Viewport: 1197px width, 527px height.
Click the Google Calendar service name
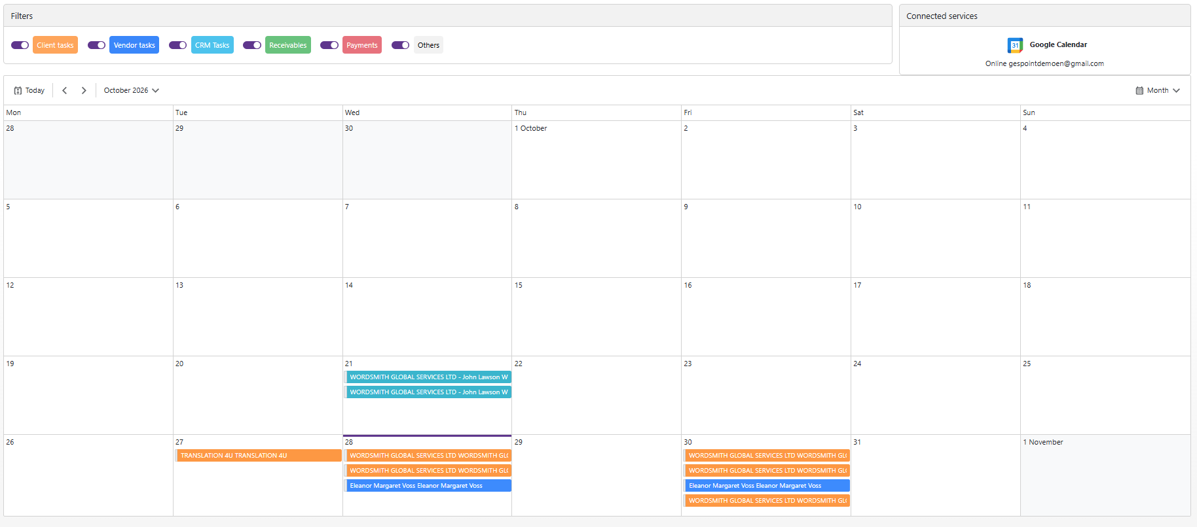click(1058, 44)
